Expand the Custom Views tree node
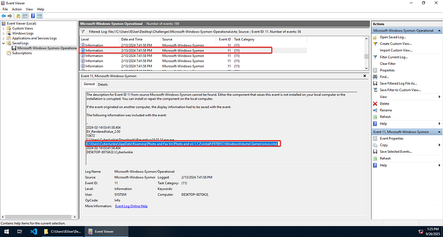This screenshot has width=443, height=237. 3,29
